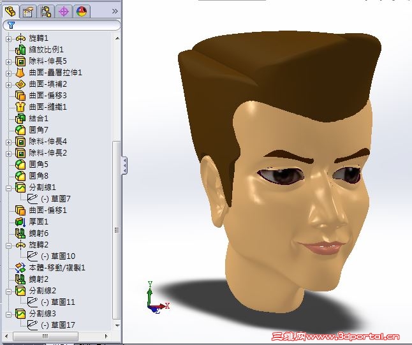Collapse the 分割線2 node

pos(8,291)
